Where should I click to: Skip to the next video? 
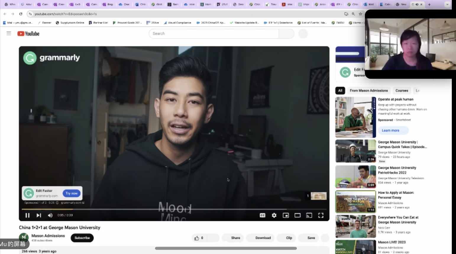pyautogui.click(x=39, y=215)
